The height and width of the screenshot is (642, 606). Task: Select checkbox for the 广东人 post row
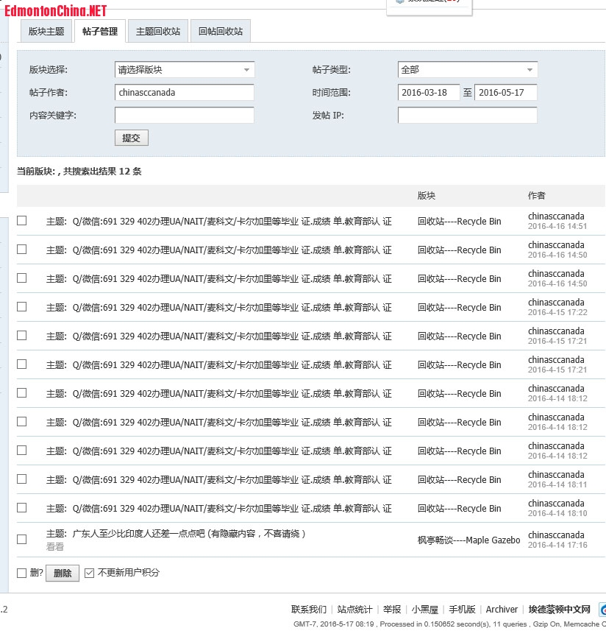pyautogui.click(x=22, y=539)
